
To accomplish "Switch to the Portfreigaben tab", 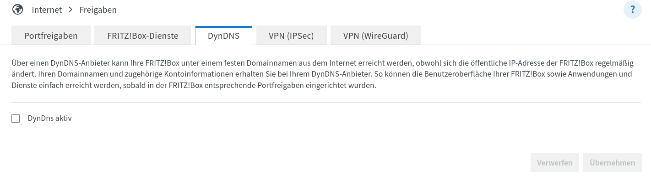I will pyautogui.click(x=51, y=36).
